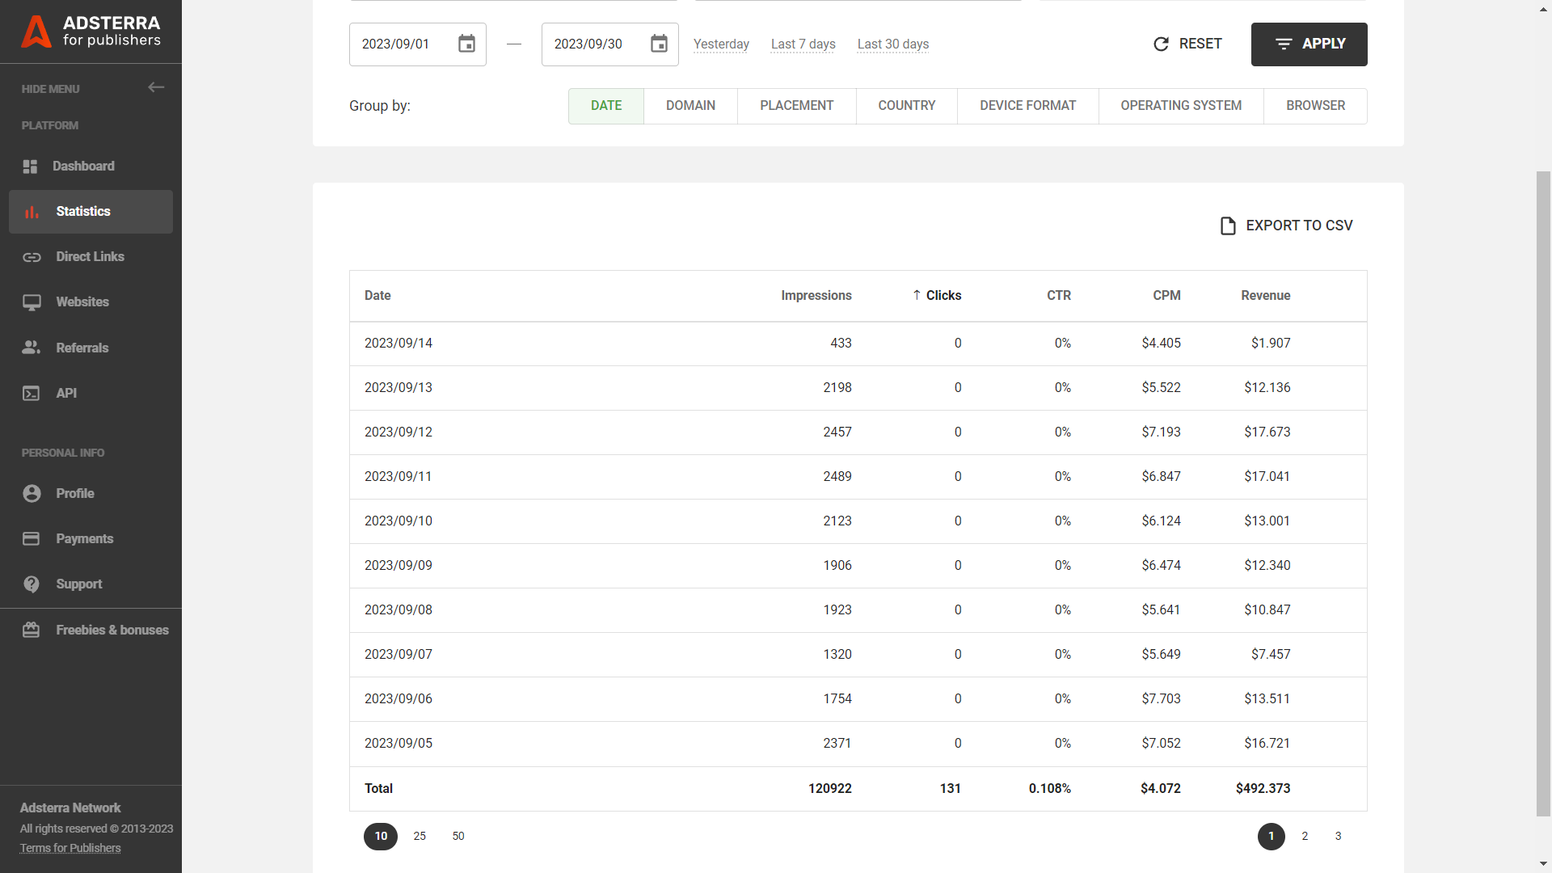Click the Reset filter icon

pos(1161,44)
